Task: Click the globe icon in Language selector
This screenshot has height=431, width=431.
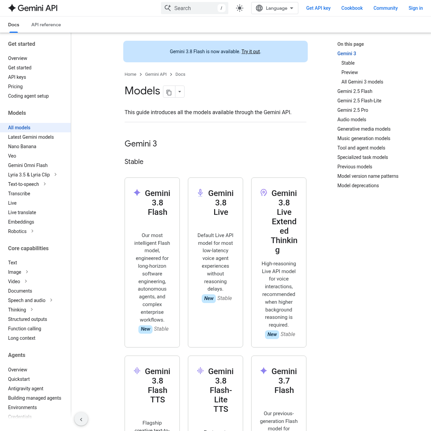Action: (x=259, y=8)
